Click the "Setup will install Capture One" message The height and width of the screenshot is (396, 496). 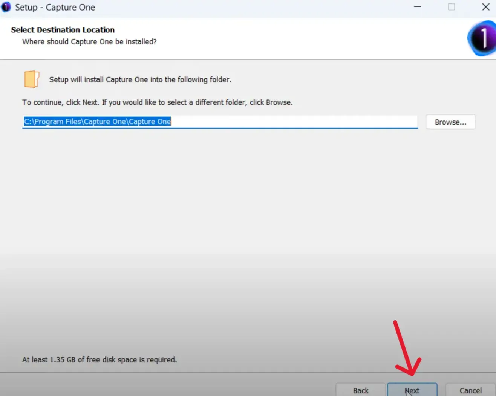[x=140, y=79]
